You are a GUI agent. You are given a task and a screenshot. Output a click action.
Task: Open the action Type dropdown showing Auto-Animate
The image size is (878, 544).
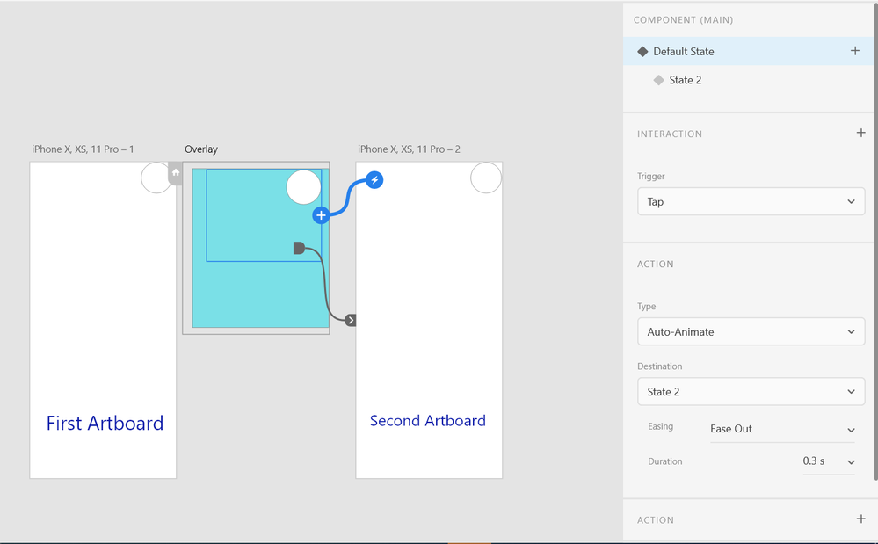coord(750,331)
